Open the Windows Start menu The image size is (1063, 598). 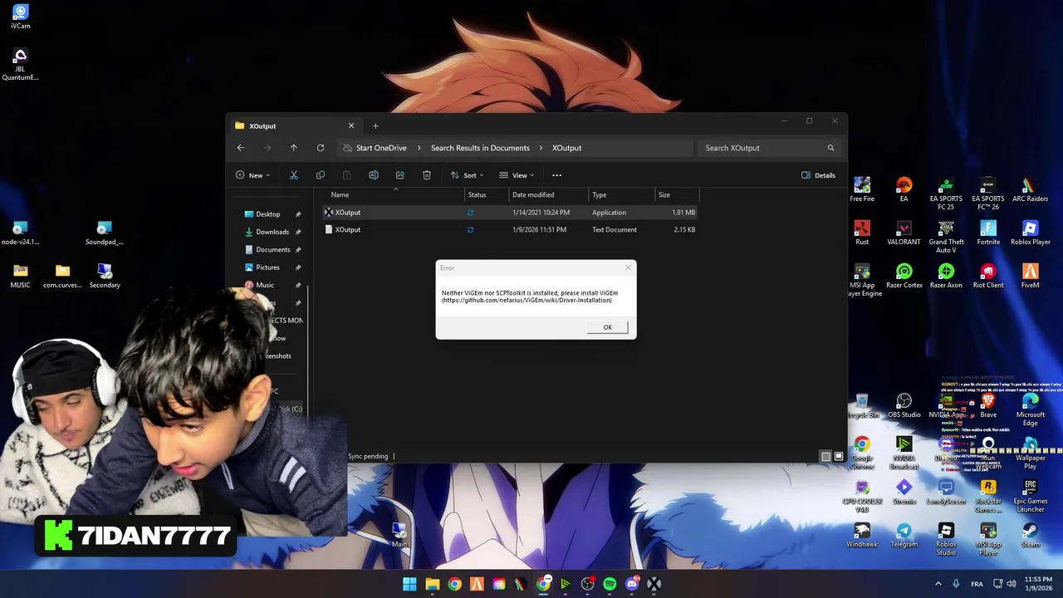[409, 584]
